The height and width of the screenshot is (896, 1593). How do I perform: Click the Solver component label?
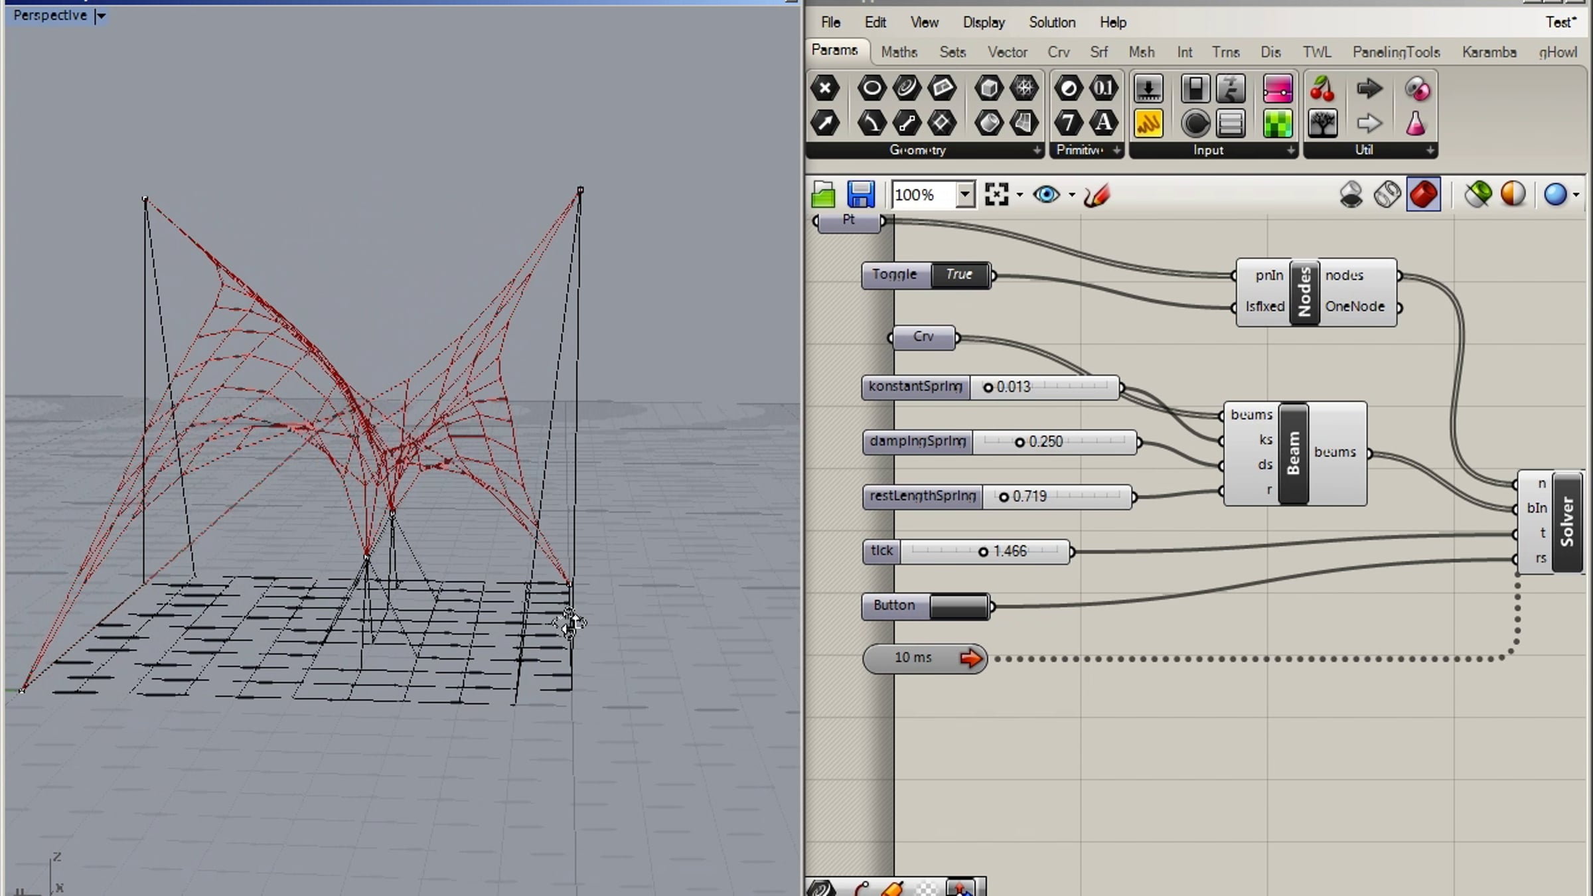click(x=1567, y=522)
